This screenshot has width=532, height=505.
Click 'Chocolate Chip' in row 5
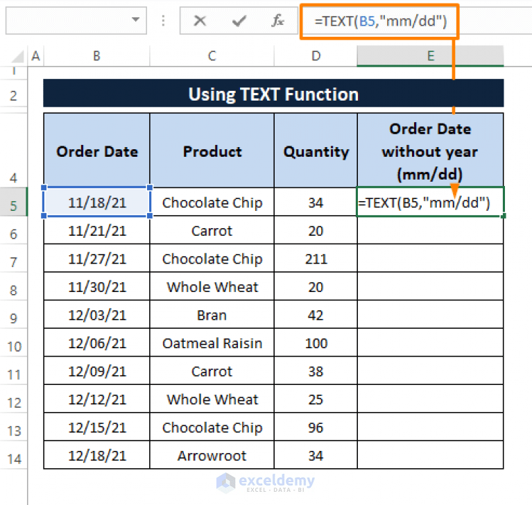212,202
